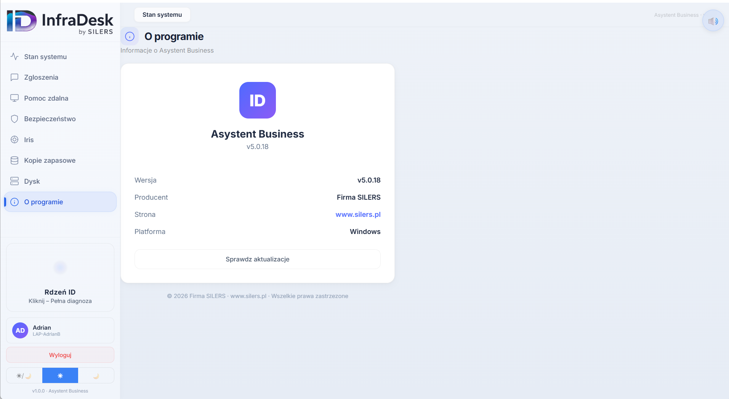The height and width of the screenshot is (399, 729).
Task: Select dark theme moon option
Action: pyautogui.click(x=96, y=375)
